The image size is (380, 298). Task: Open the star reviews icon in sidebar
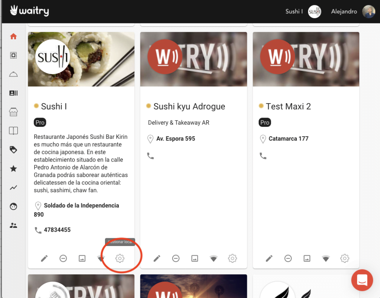(x=13, y=168)
